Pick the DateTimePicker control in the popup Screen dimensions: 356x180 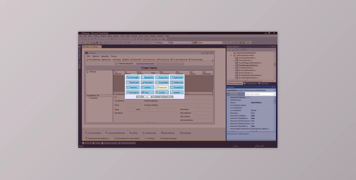[177, 78]
